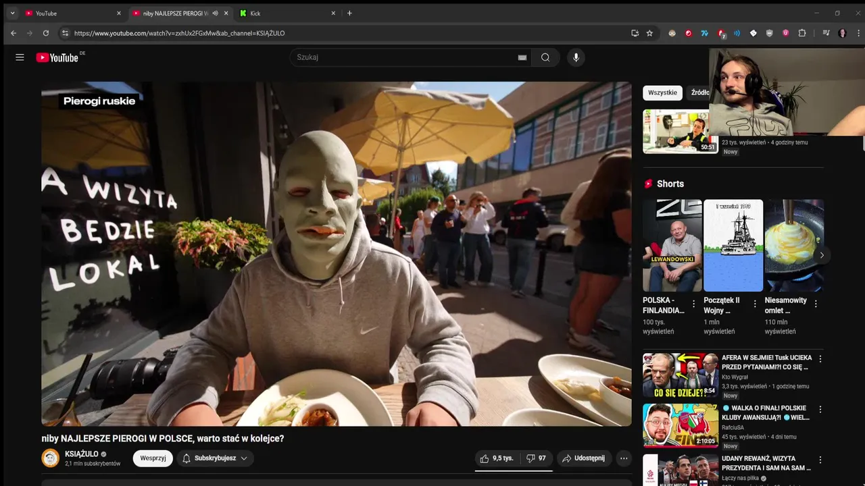The height and width of the screenshot is (486, 865).
Task: Open the tab search dropdown arrow
Action: (12, 13)
